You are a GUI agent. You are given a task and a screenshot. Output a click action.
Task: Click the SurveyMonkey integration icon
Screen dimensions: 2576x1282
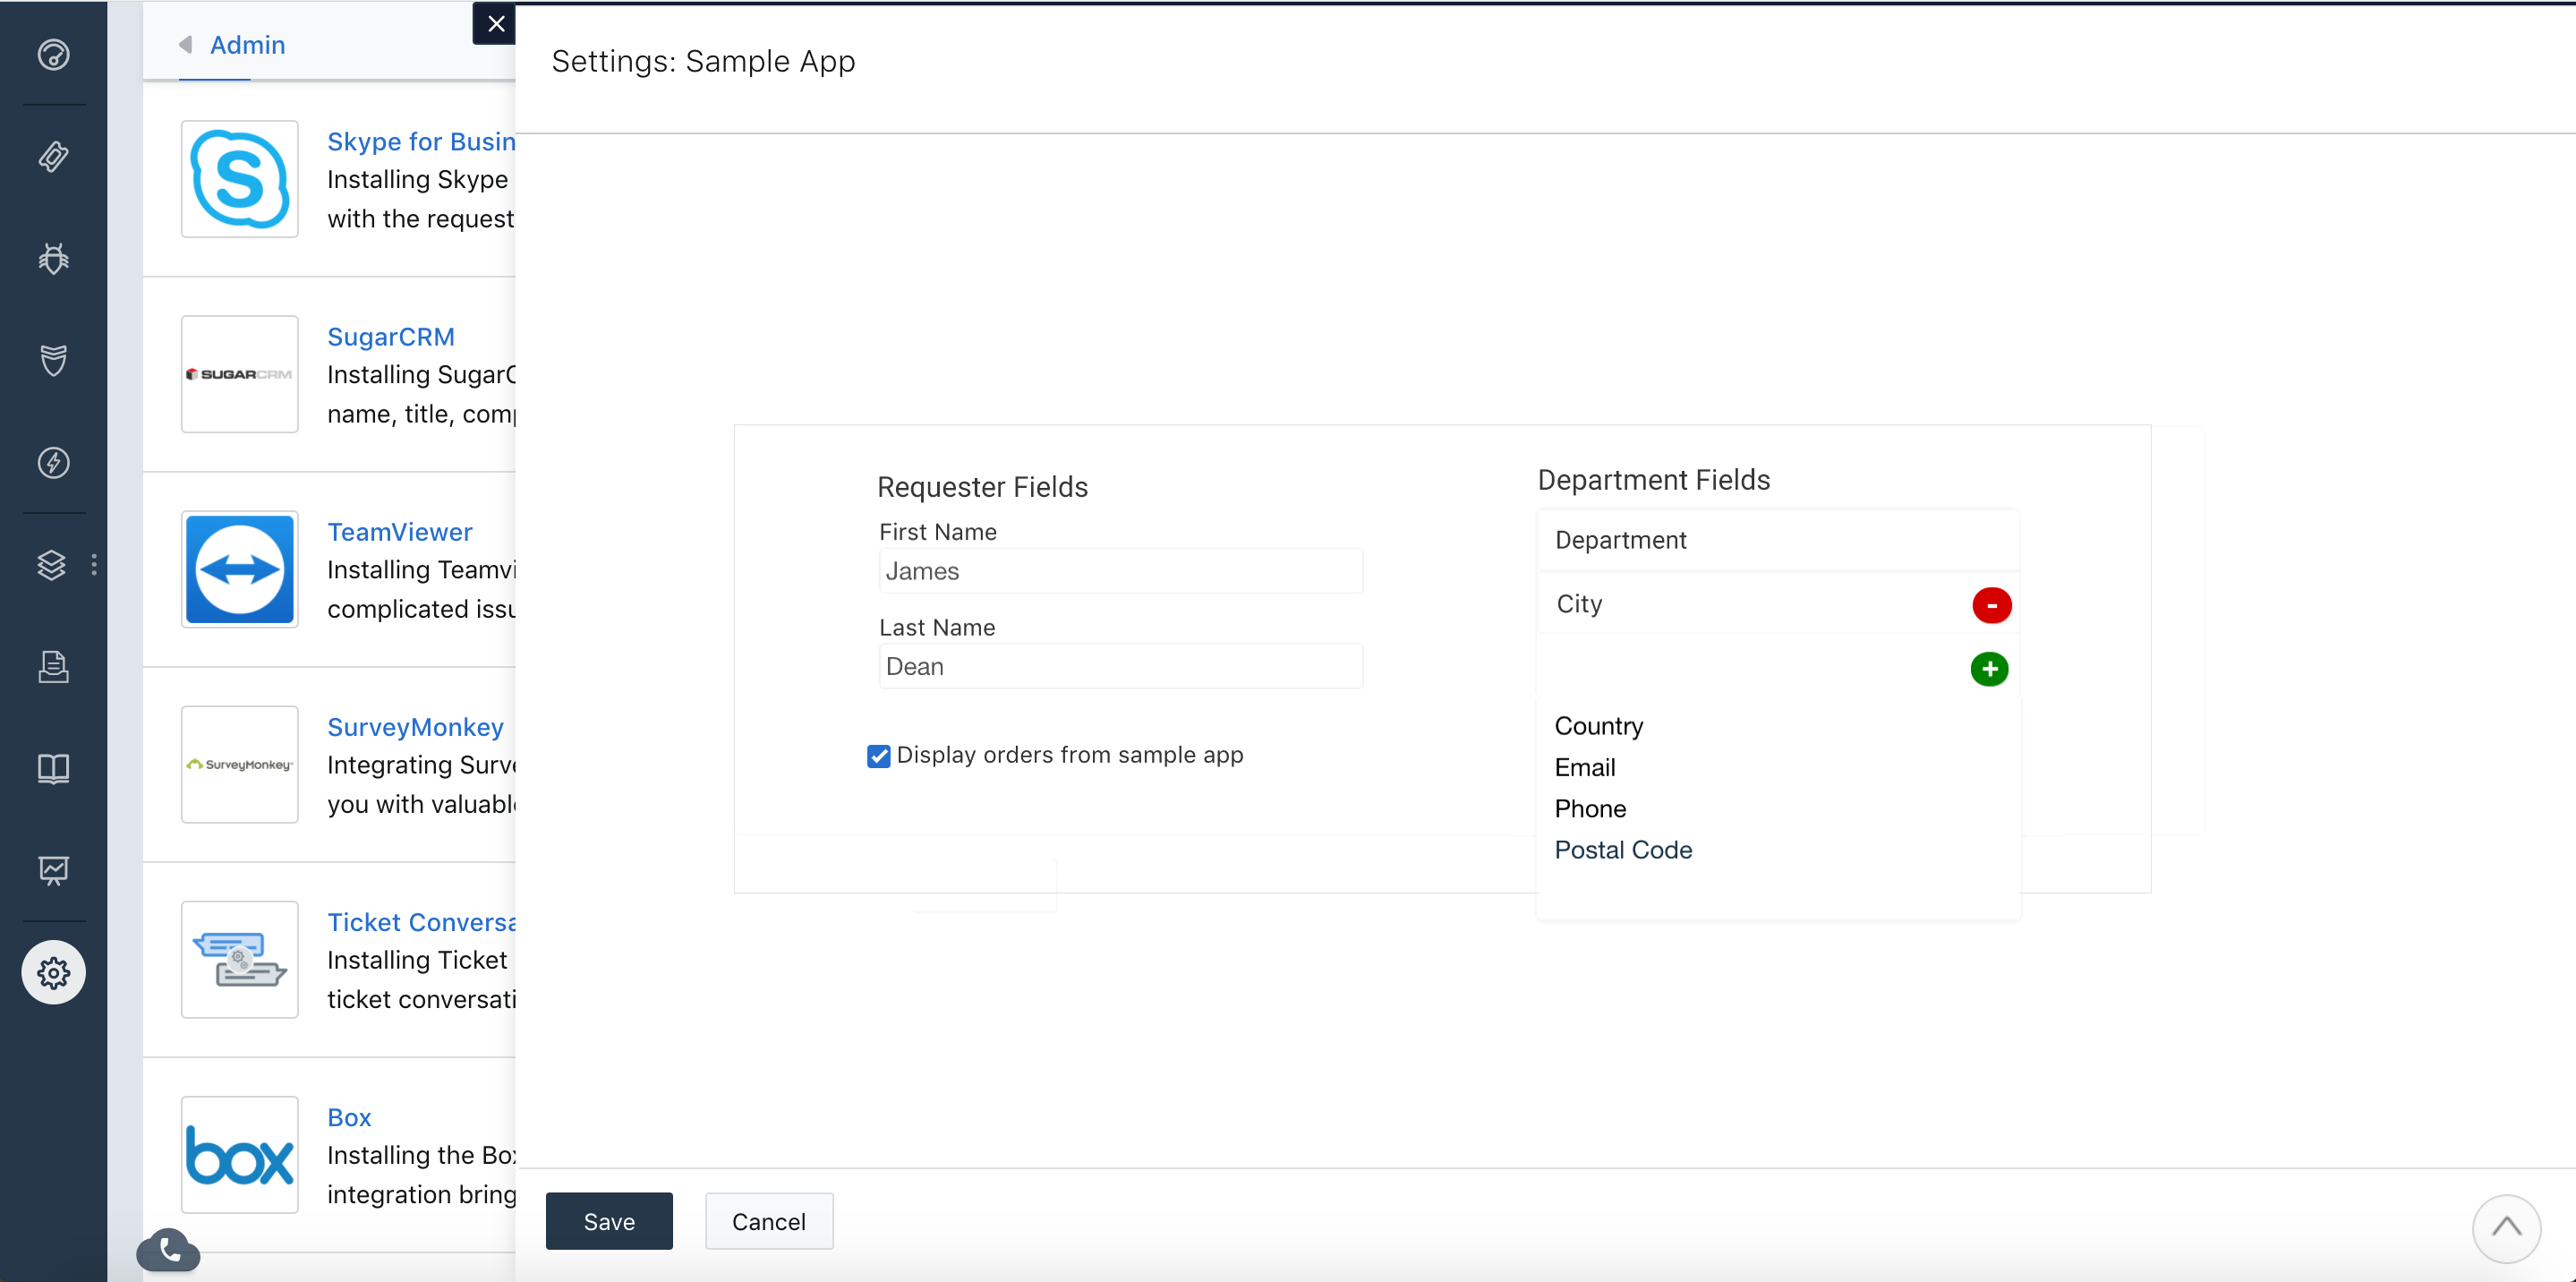[x=238, y=765]
